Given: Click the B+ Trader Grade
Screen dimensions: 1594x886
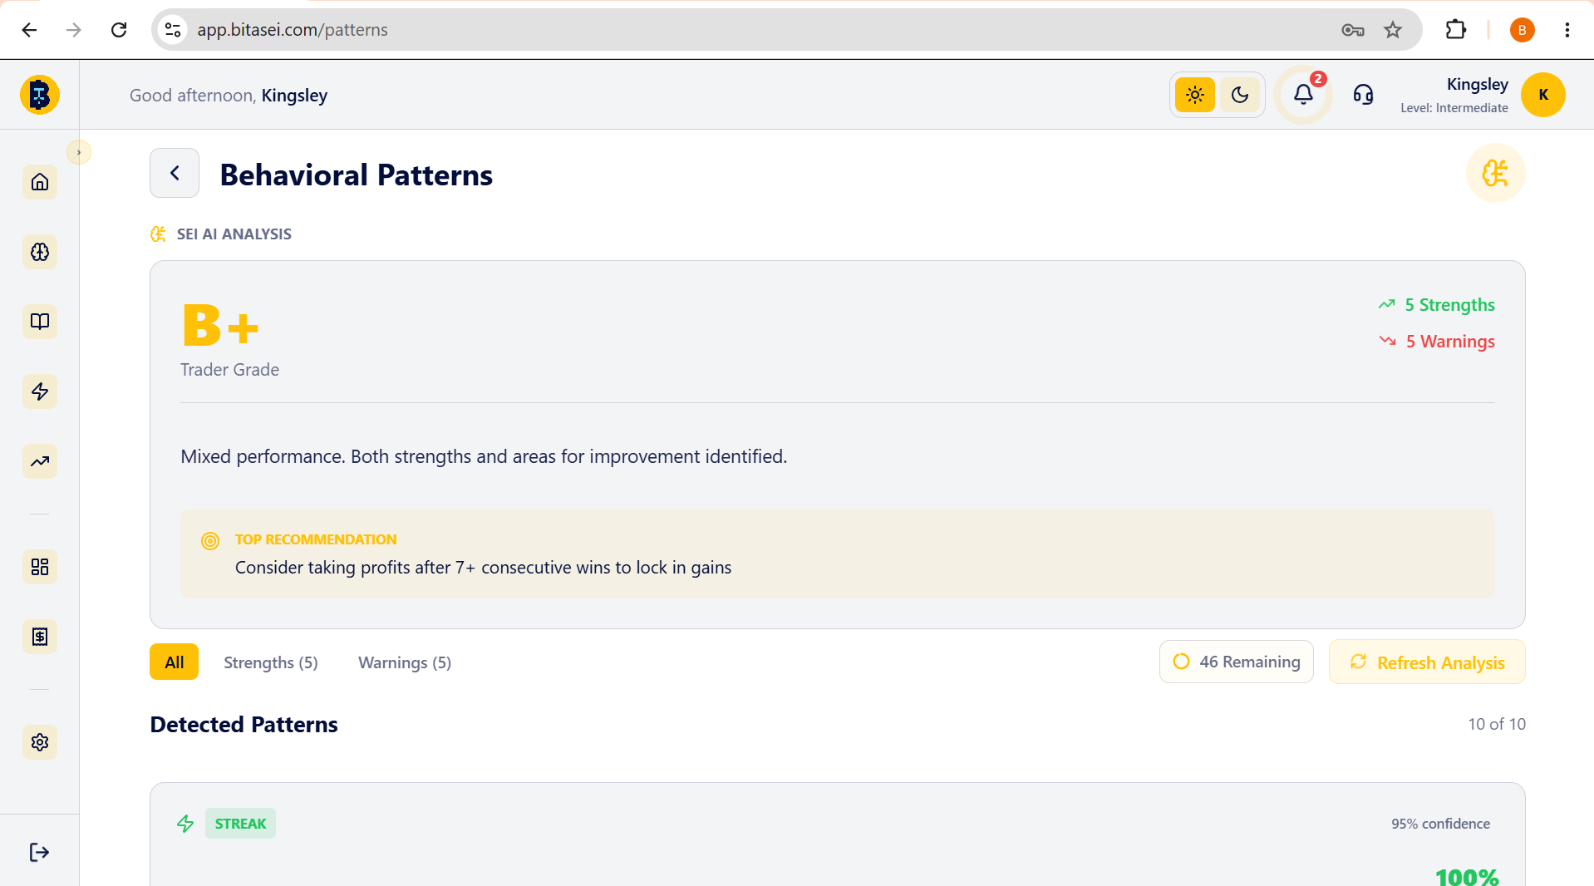Looking at the screenshot, I should click(x=221, y=325).
